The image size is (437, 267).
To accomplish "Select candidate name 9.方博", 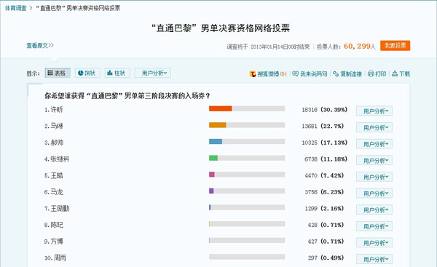I will pyautogui.click(x=53, y=241).
